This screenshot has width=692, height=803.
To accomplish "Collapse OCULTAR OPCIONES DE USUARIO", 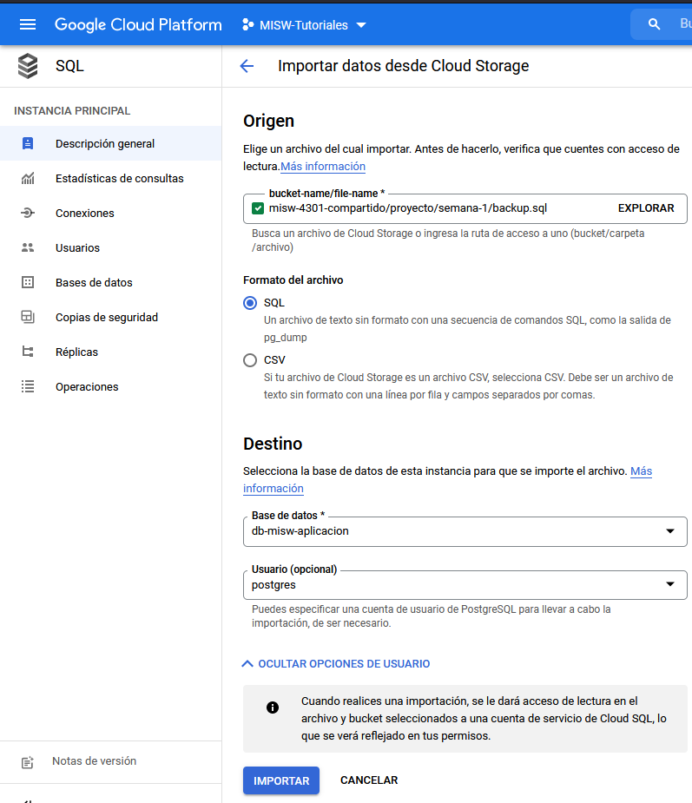I will pos(336,664).
